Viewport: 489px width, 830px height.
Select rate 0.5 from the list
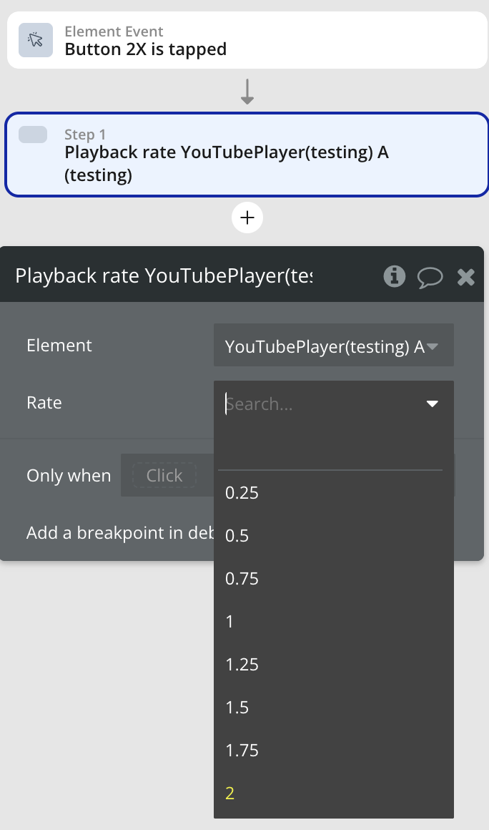point(237,536)
